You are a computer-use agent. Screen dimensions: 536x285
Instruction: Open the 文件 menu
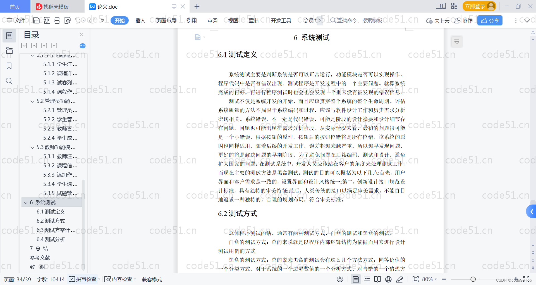[16, 20]
